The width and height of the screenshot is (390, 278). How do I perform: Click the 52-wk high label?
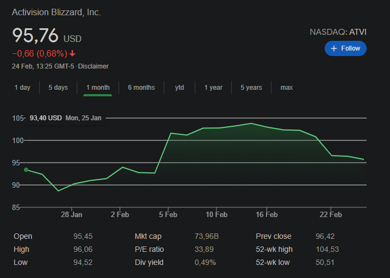coord(274,249)
